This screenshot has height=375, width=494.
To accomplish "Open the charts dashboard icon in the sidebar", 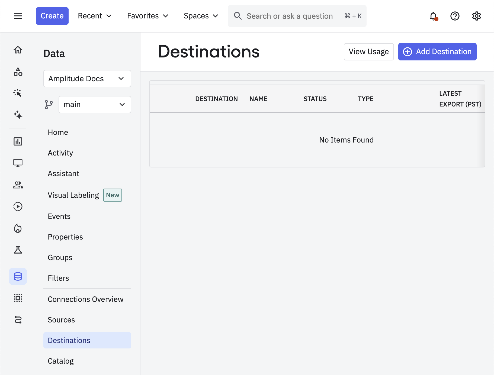I will point(18,141).
